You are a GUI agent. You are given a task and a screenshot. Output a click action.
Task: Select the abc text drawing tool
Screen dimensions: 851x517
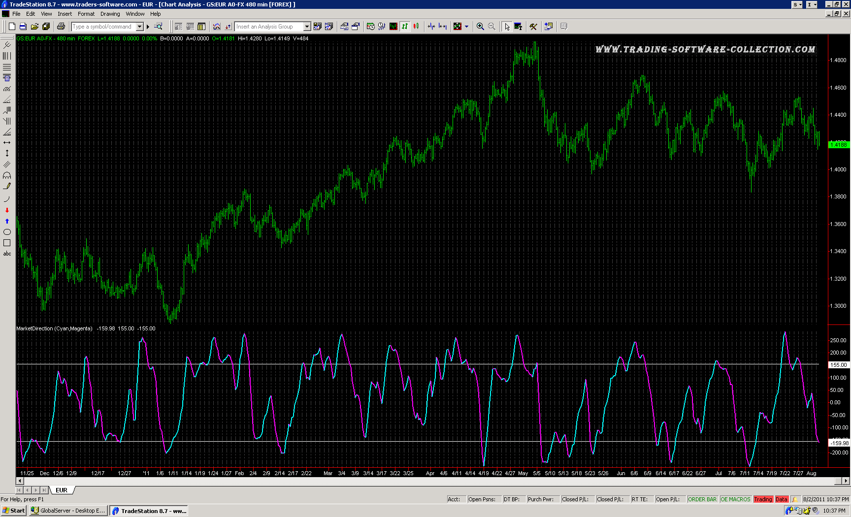(7, 254)
